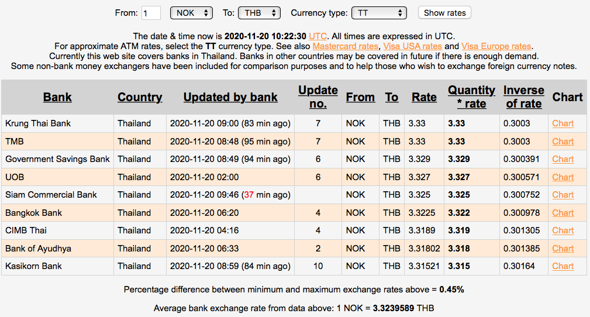This screenshot has width=590, height=317.
Task: Open the Chart link for Krung Thai Bank
Action: 563,123
